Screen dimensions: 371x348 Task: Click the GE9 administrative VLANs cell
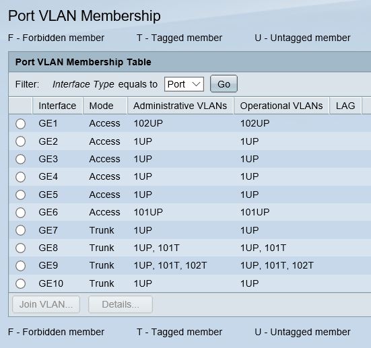coord(170,265)
